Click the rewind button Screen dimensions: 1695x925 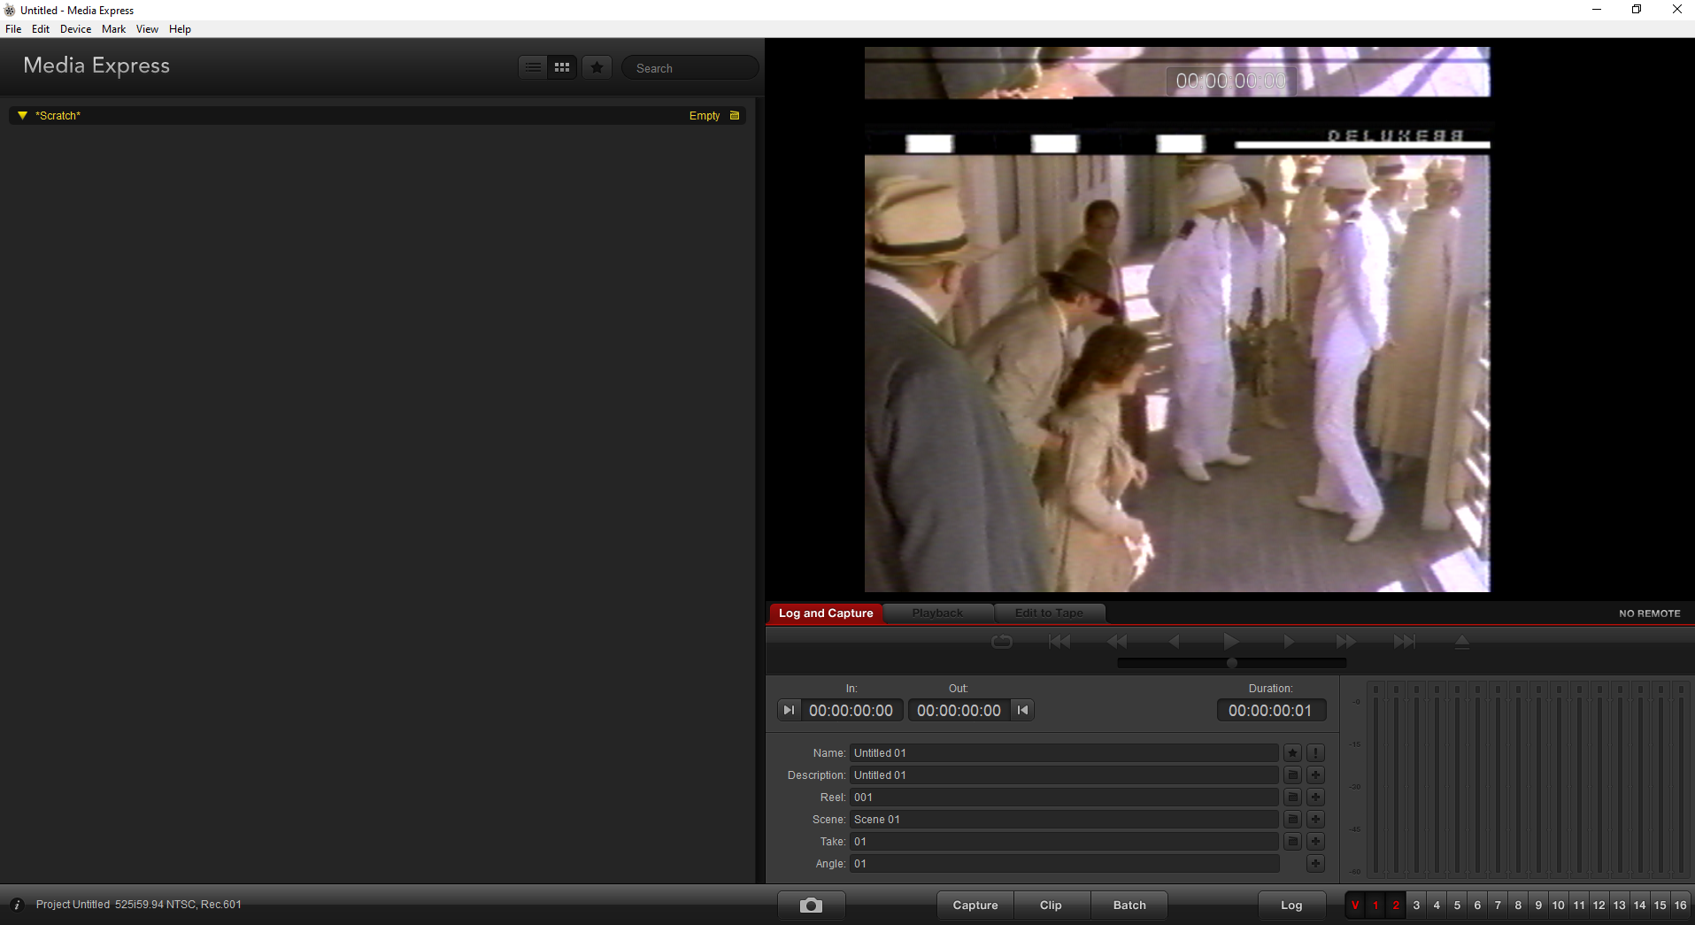pos(1117,642)
